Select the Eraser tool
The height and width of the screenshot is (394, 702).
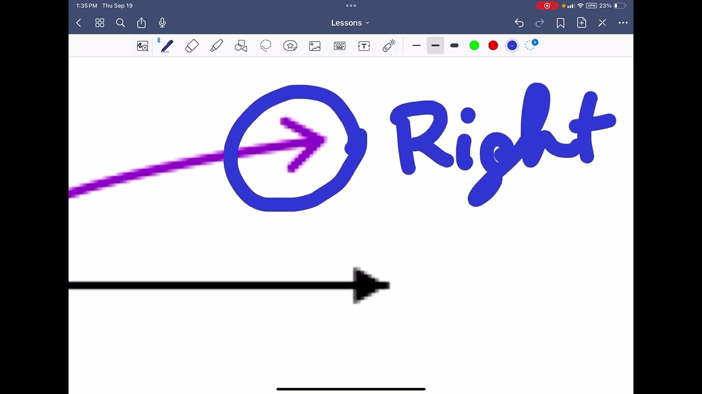[192, 46]
